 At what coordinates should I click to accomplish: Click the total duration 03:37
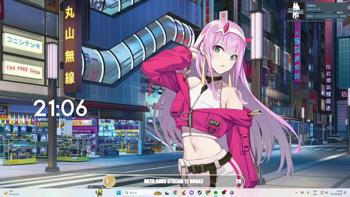point(343,16)
